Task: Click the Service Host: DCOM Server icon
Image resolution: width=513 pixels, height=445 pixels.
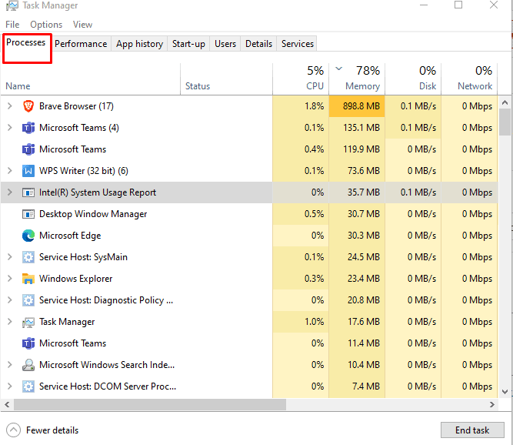Action: pos(28,386)
